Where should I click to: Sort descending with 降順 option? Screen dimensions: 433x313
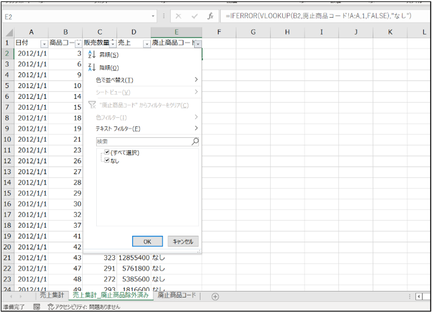tap(108, 67)
